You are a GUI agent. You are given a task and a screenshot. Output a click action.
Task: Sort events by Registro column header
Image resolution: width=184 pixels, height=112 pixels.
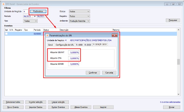(x=19, y=30)
